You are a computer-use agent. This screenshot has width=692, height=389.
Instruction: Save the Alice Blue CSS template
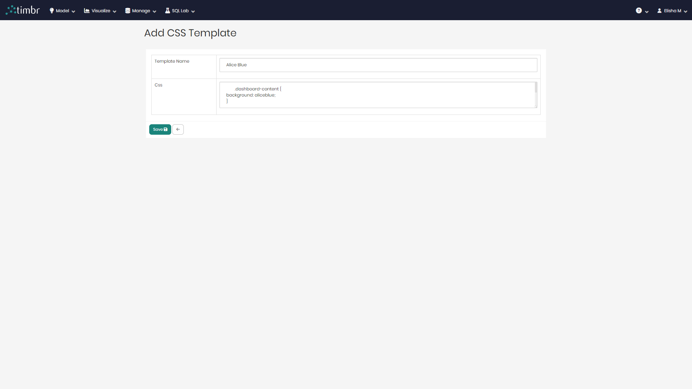click(160, 129)
